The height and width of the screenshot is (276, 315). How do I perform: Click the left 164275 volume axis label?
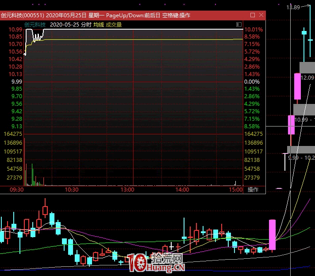click(x=13, y=134)
